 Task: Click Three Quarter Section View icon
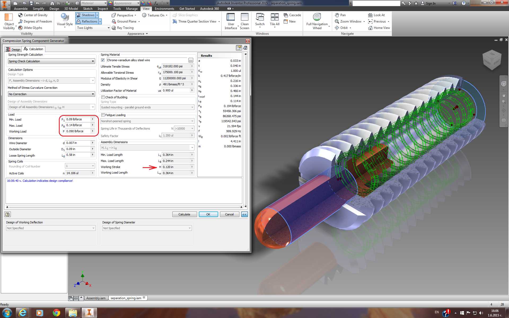click(x=175, y=21)
